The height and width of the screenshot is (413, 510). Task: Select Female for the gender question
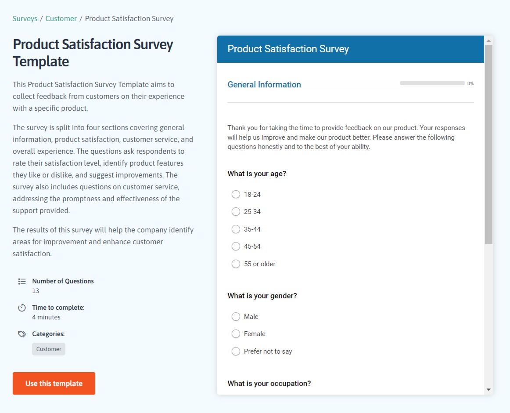[x=236, y=333]
